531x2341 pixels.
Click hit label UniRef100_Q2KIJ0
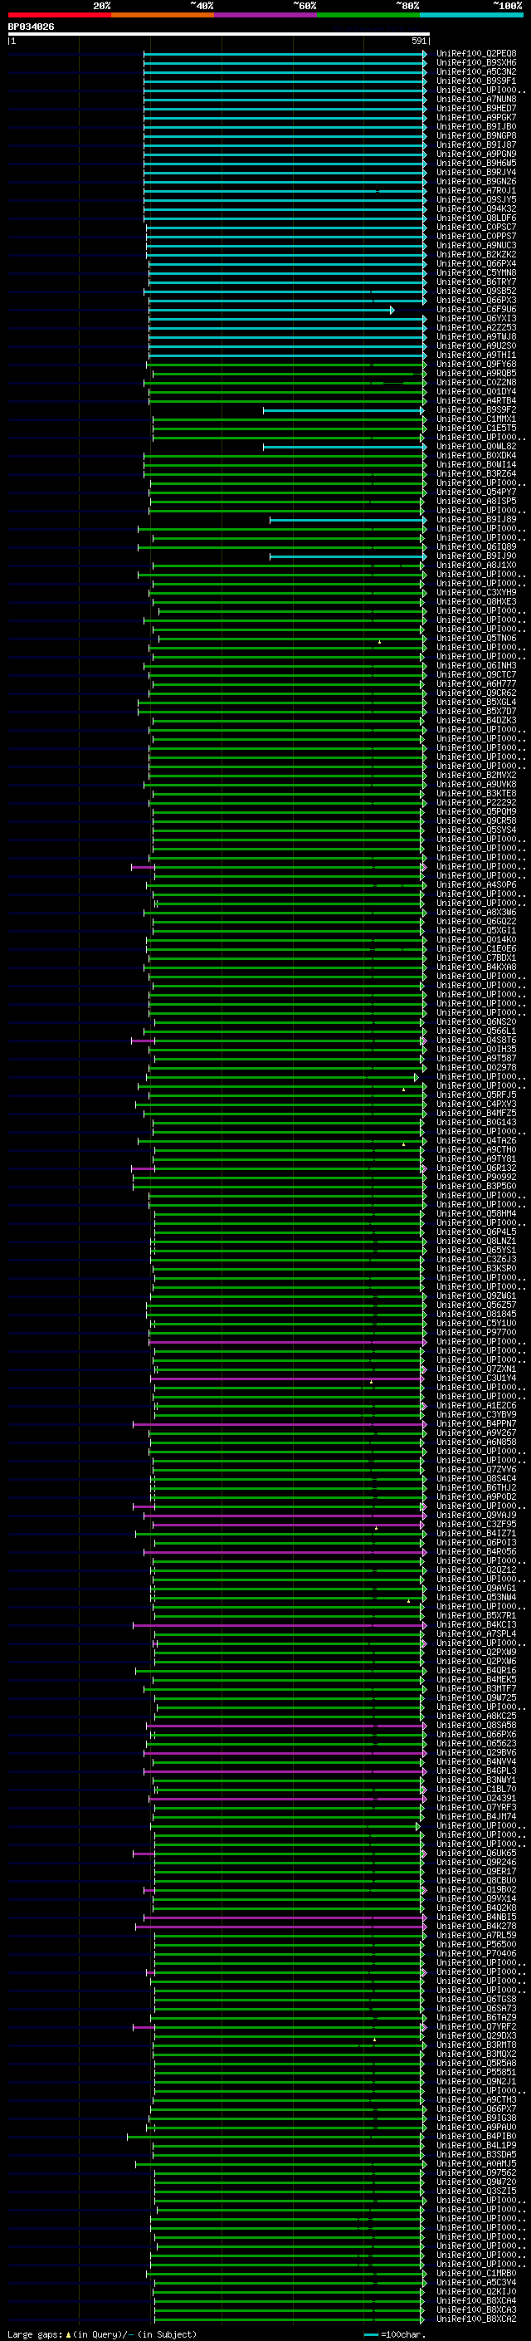[x=476, y=2291]
